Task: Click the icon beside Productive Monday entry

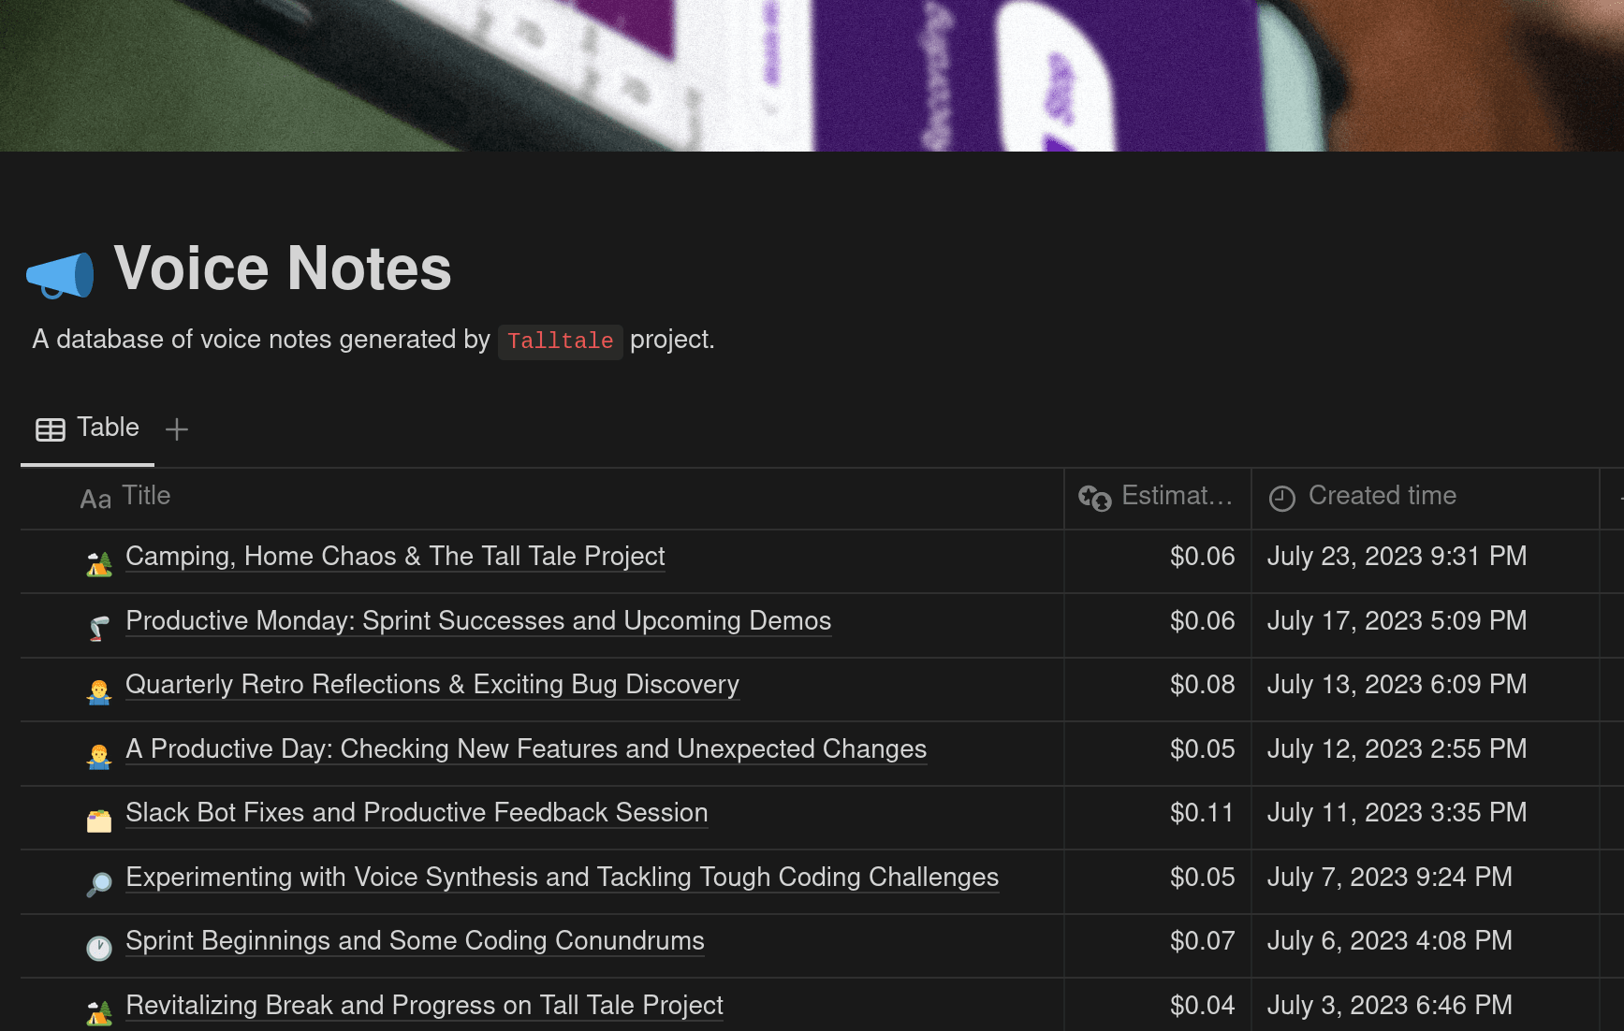Action: pos(99,628)
